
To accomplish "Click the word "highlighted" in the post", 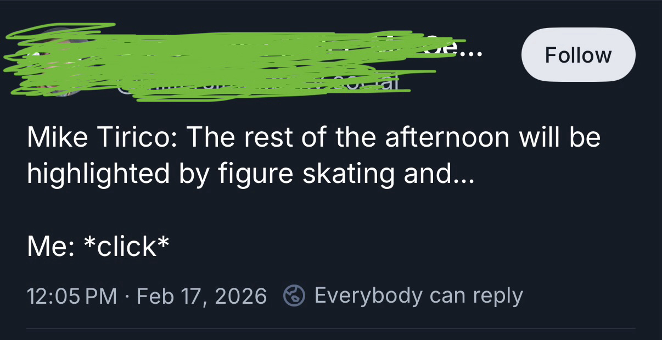I will pos(99,175).
